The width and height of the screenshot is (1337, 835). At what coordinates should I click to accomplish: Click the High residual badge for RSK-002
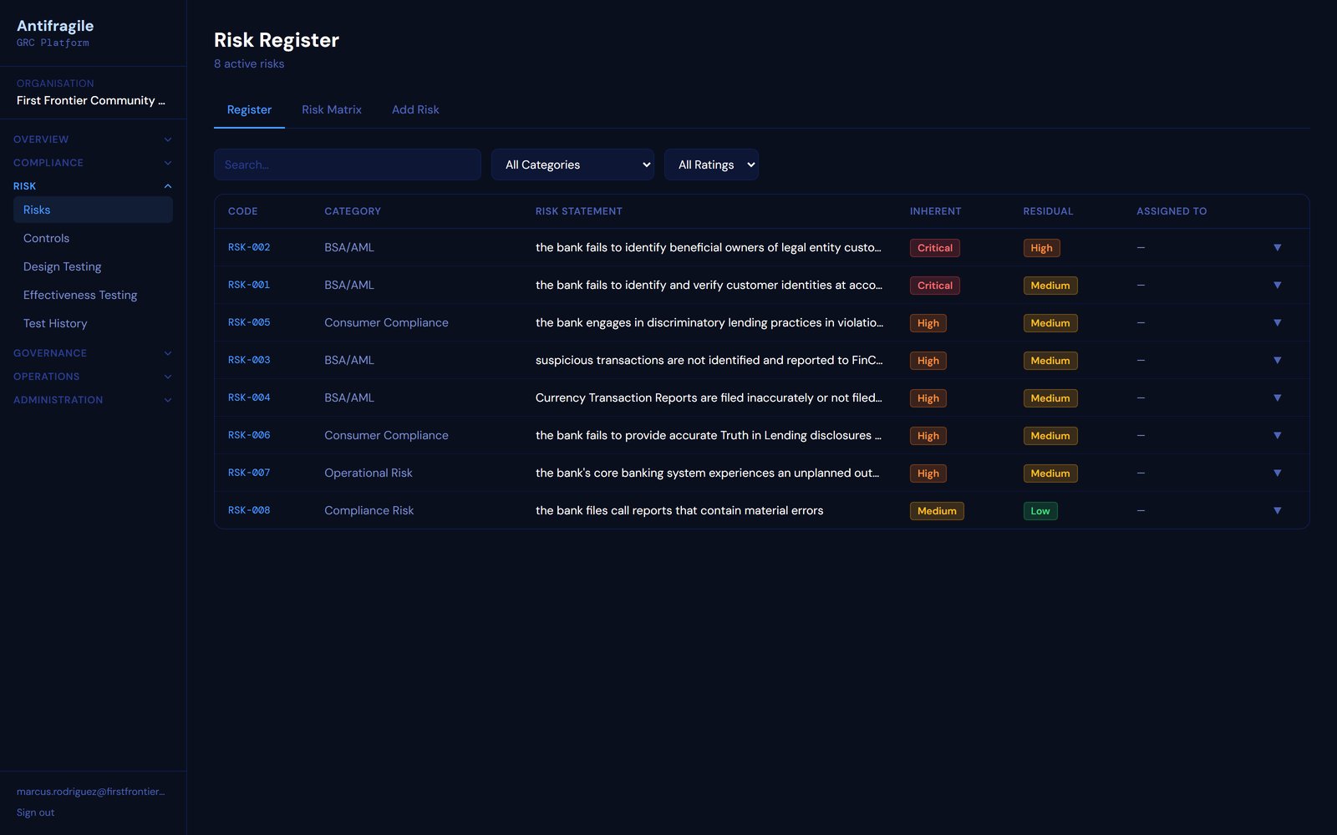[x=1041, y=248]
